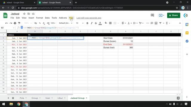191x107 pixels.
Task: Click the Explore button at bottom right
Action: point(178,98)
